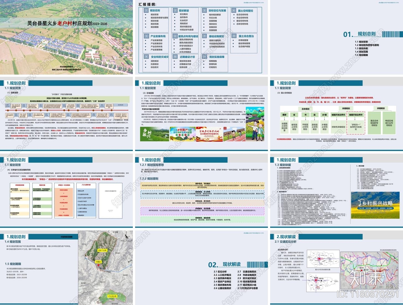This screenshot has width=403, height=305.
Task: Open the cover slide with aerial village photo
Action: pyautogui.click(x=66, y=37)
